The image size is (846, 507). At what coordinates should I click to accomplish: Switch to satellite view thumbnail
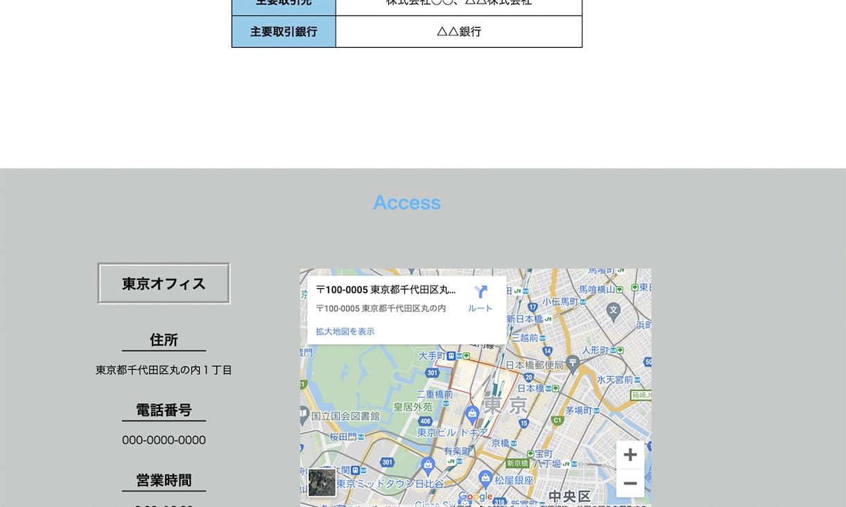click(x=322, y=483)
